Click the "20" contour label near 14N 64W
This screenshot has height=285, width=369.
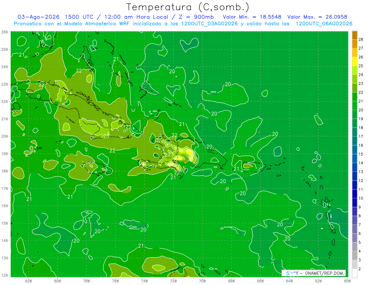288,239
